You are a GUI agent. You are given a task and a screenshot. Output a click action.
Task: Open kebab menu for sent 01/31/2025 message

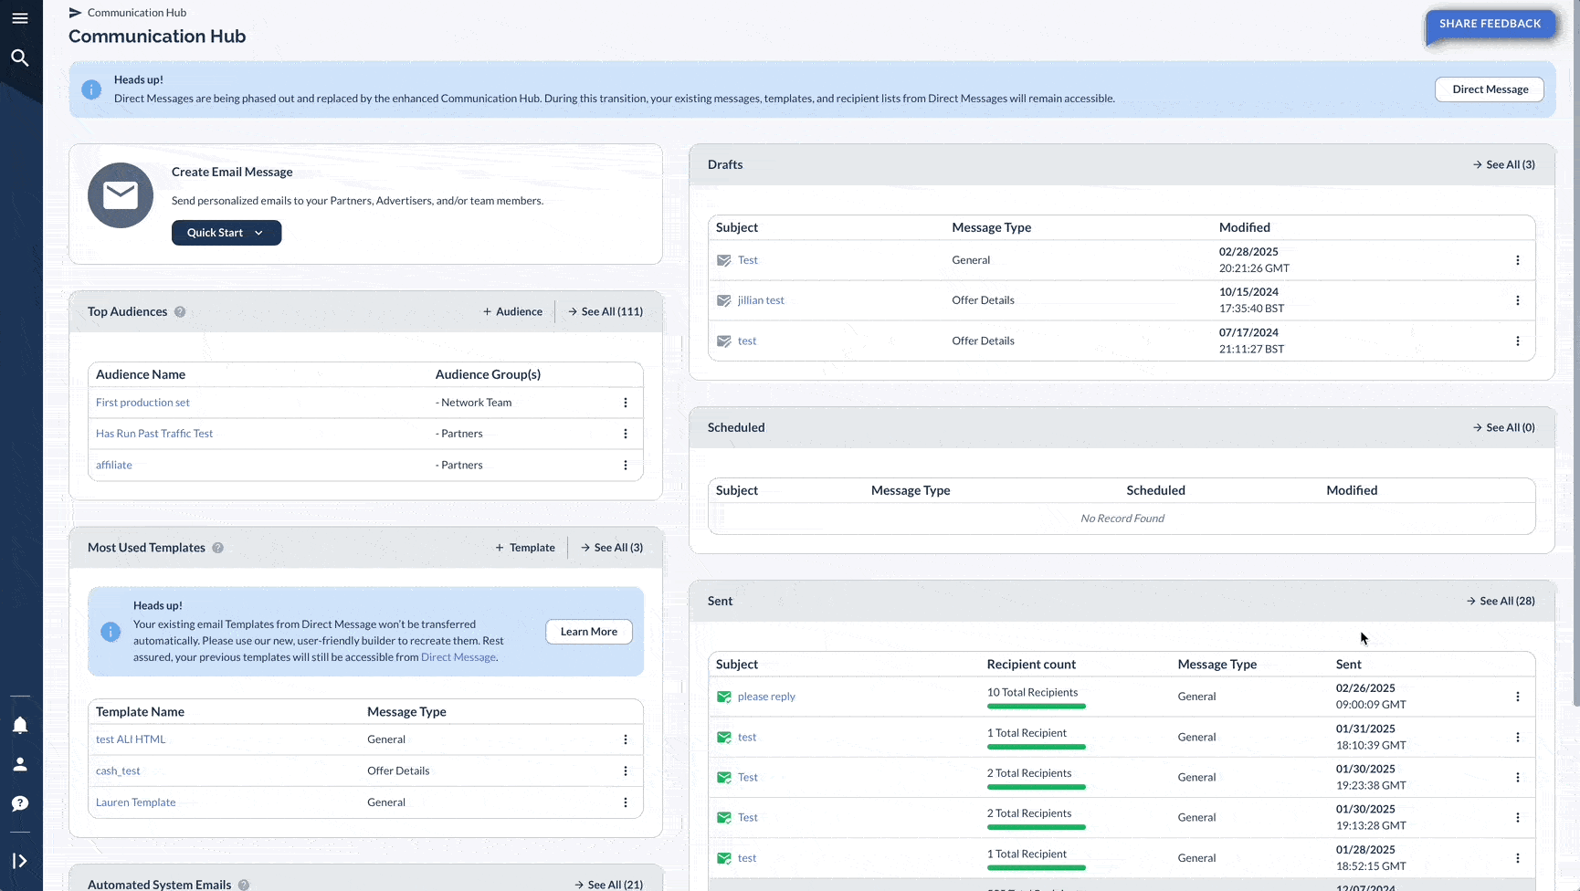[x=1518, y=737]
